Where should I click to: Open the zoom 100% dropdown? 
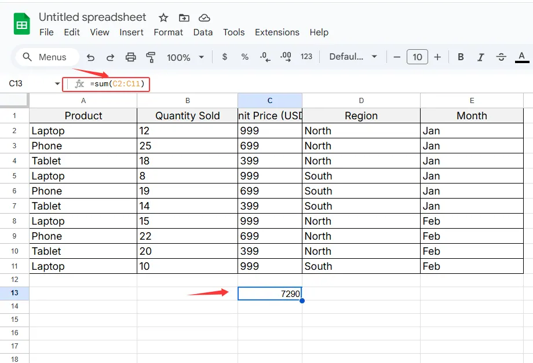(x=185, y=57)
